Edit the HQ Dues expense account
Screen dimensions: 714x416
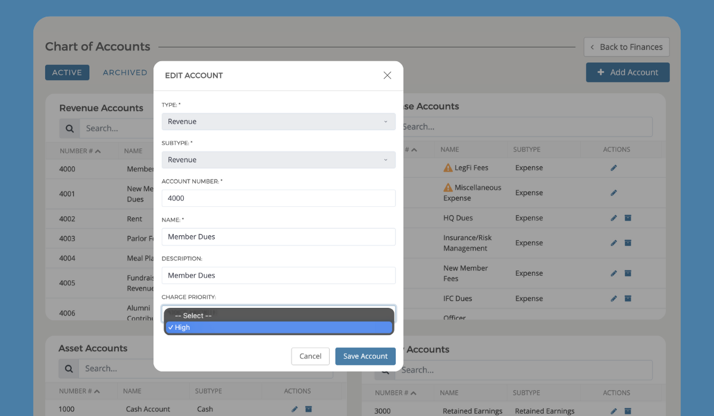coord(613,218)
